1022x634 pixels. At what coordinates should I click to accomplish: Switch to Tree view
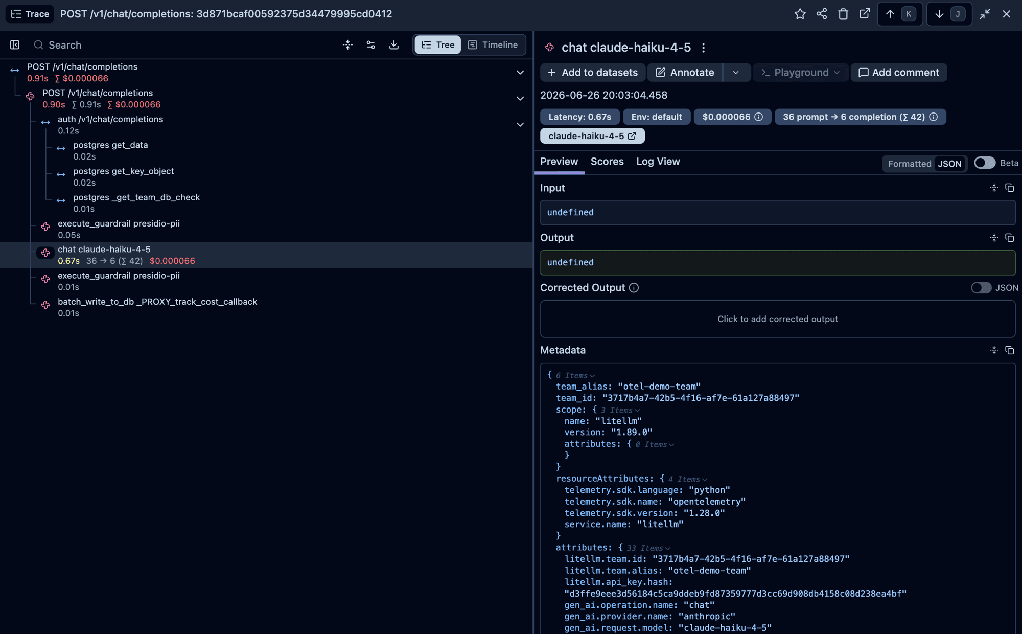click(x=438, y=45)
